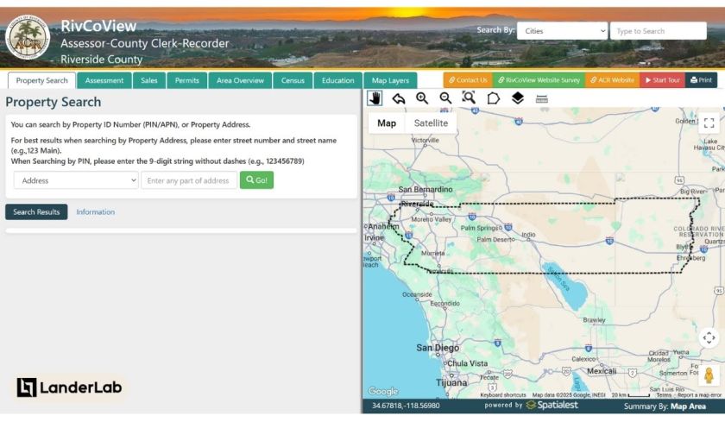
Task: Select the Search Results tab
Action: tap(36, 211)
